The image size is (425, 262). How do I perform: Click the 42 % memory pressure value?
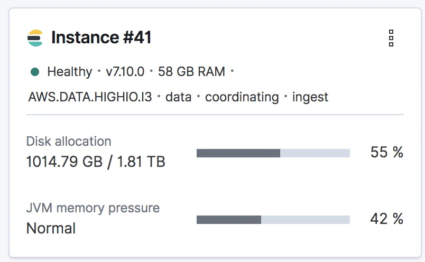(386, 219)
